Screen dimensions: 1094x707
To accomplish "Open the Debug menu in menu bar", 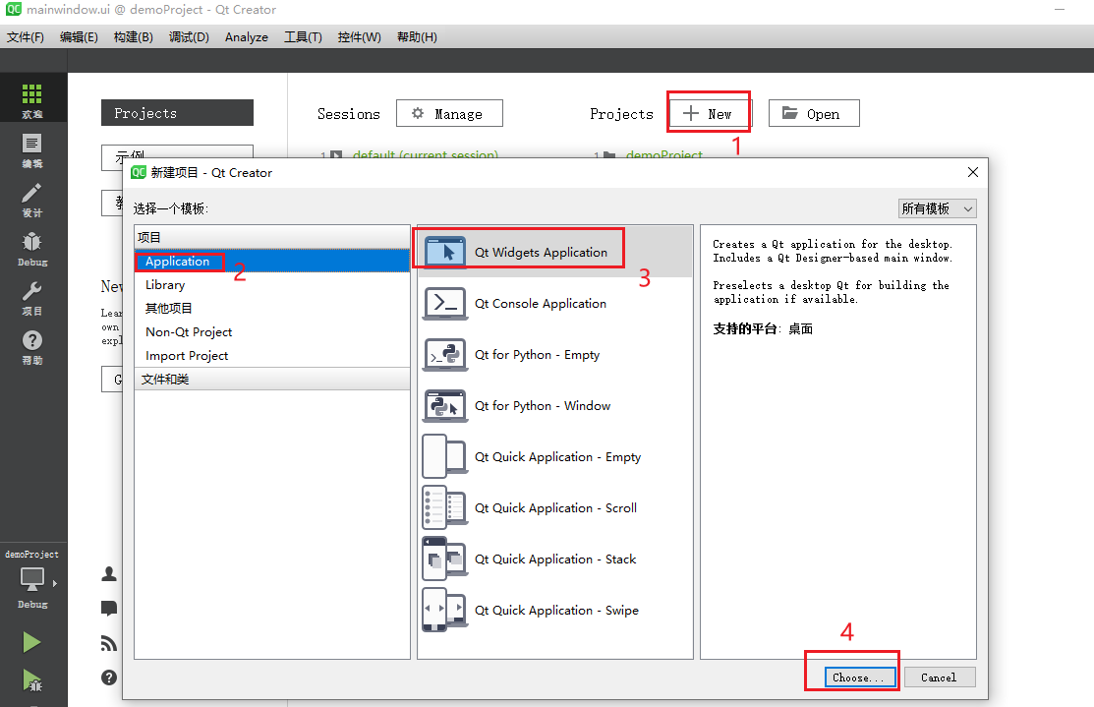I will [189, 37].
